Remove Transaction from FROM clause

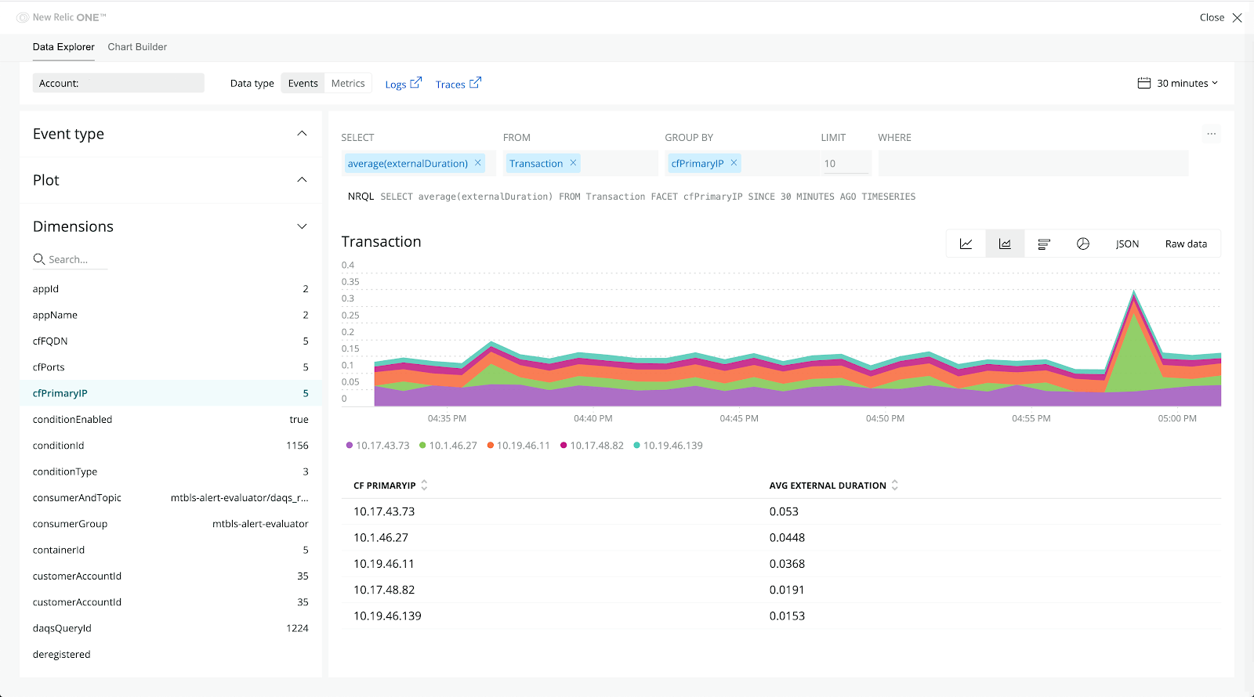[574, 163]
